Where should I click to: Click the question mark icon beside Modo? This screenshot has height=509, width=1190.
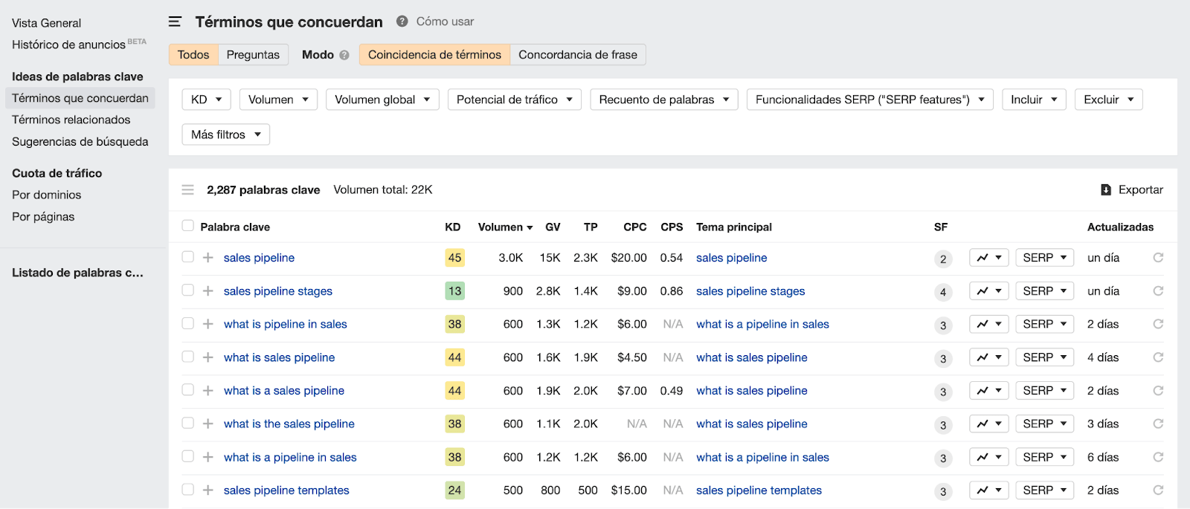click(x=344, y=55)
